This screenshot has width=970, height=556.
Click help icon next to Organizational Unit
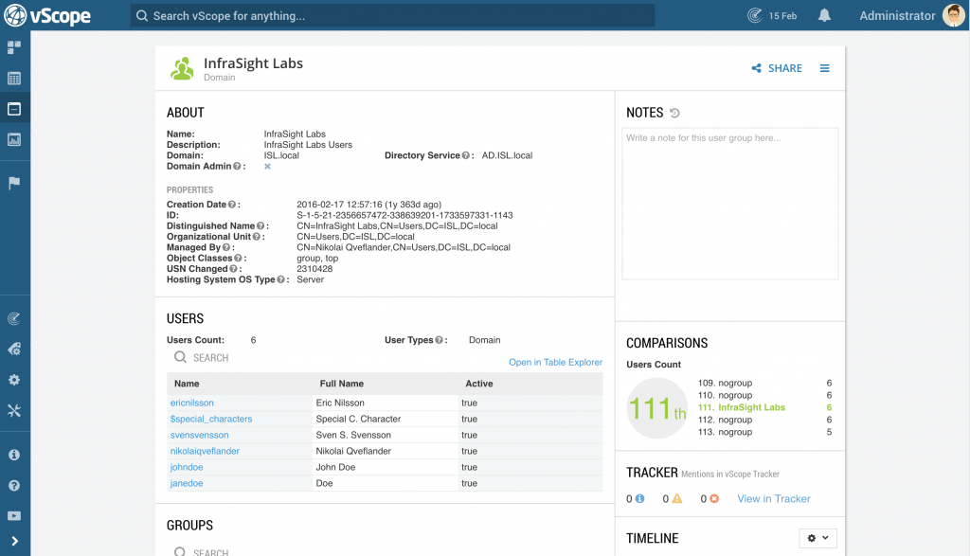coord(256,237)
